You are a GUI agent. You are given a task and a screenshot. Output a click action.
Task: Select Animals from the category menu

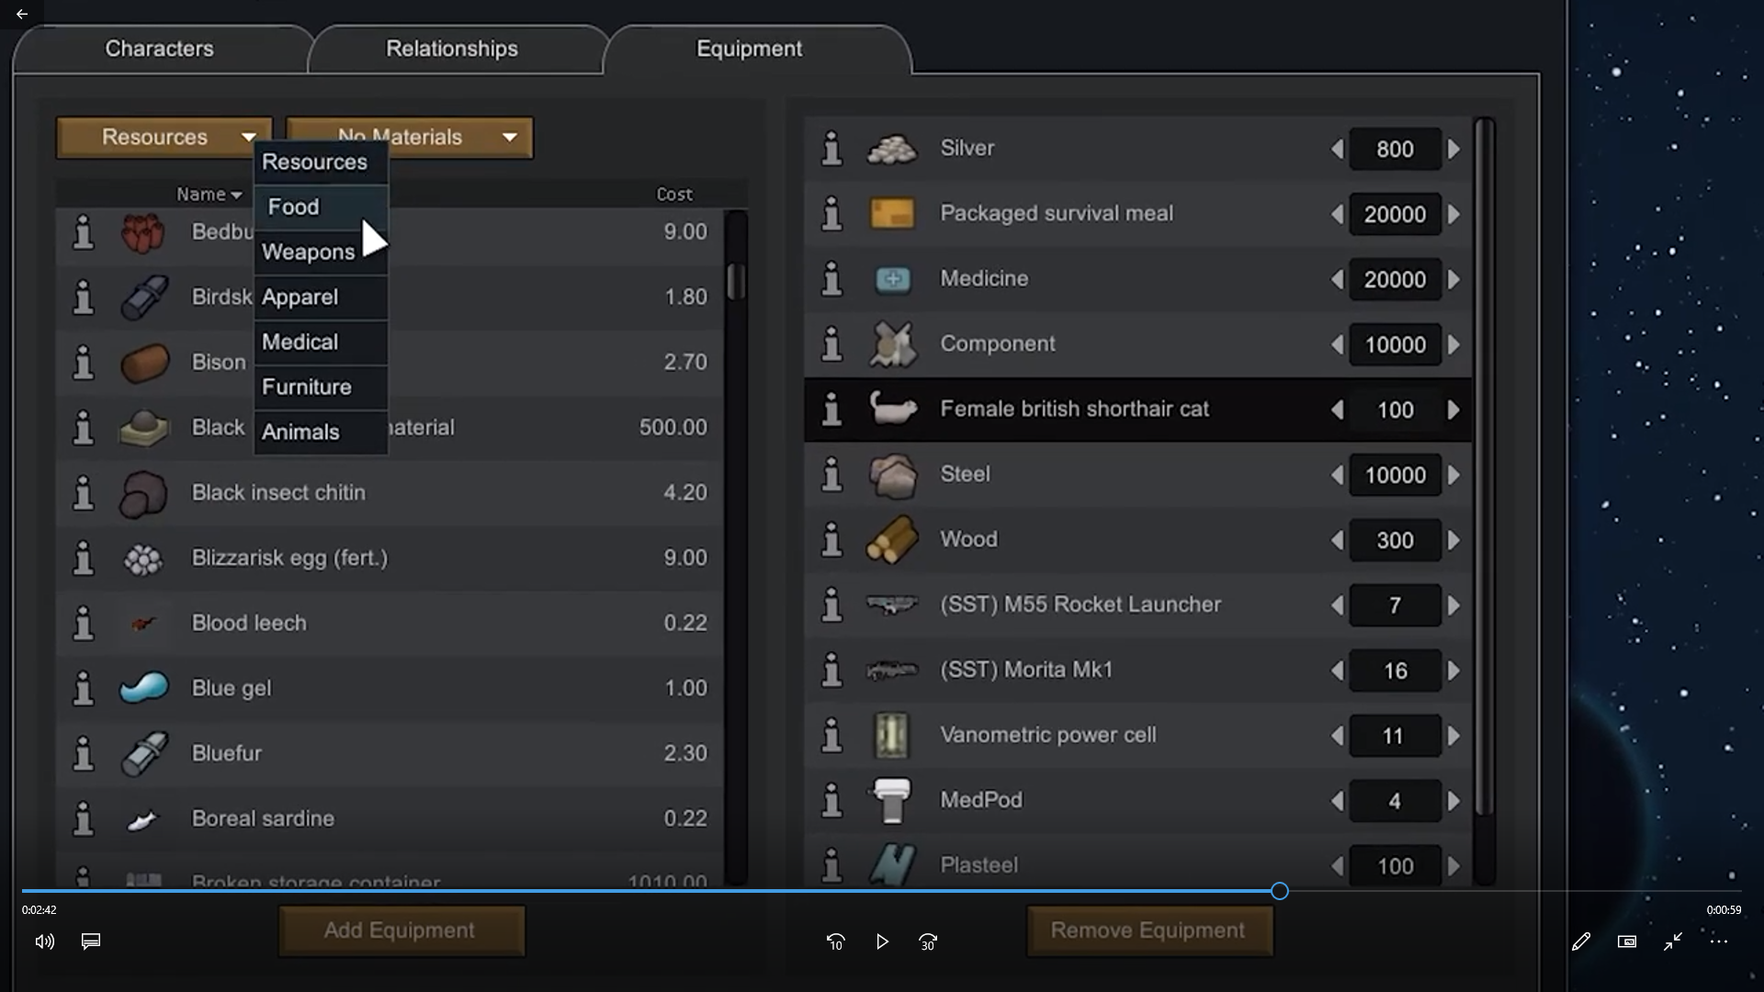301,432
